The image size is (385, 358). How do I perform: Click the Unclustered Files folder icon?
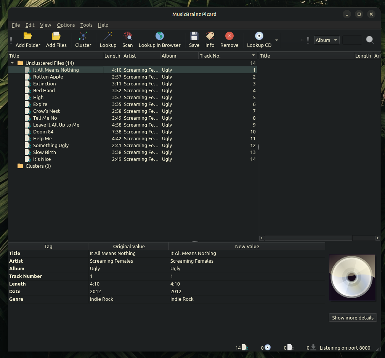point(20,63)
